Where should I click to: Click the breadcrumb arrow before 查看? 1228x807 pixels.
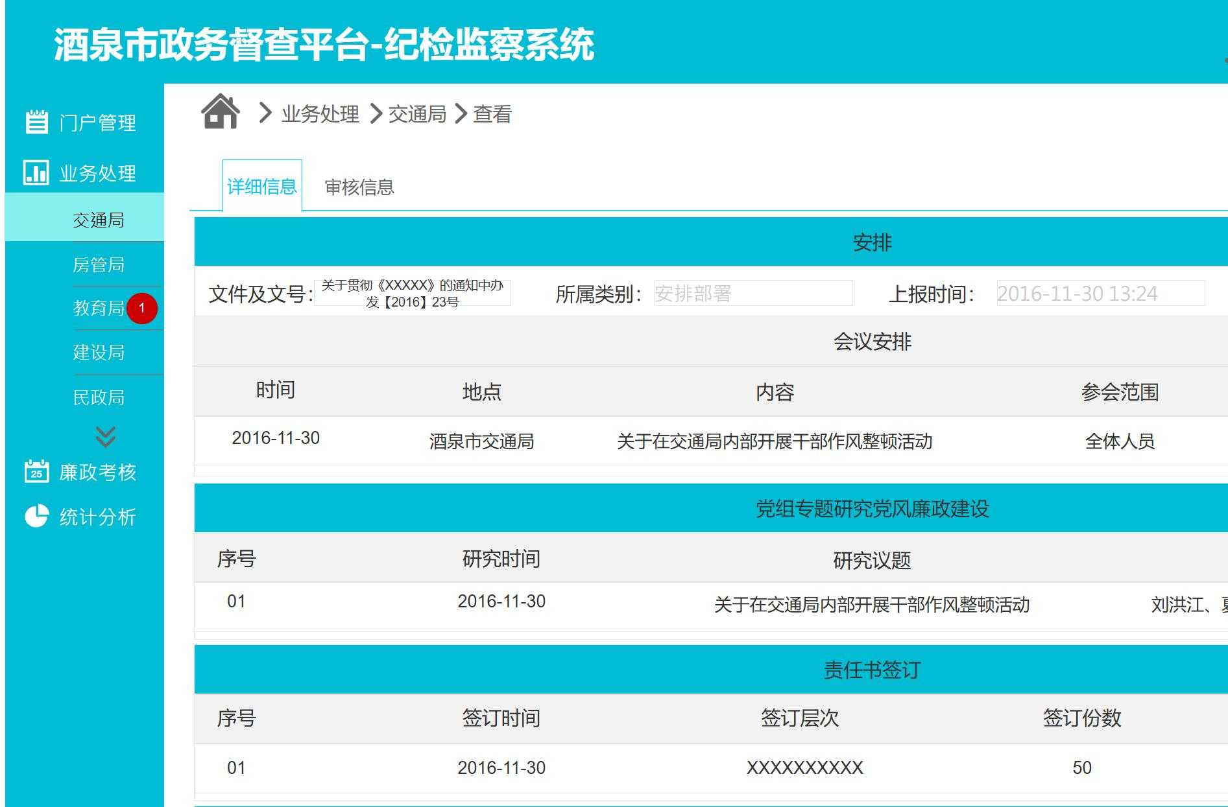[460, 113]
